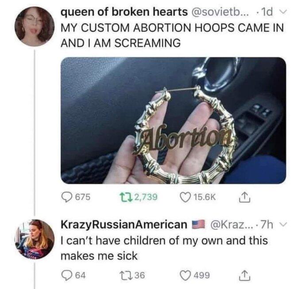
Task: Share KrazyRussianAmerican's reply
Action: (x=245, y=275)
